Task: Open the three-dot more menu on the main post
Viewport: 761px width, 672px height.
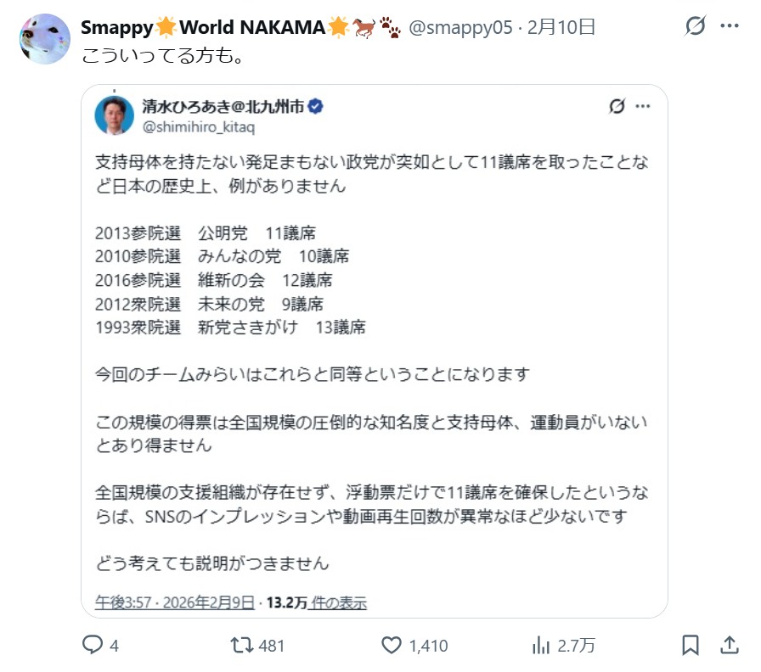Action: pyautogui.click(x=730, y=27)
